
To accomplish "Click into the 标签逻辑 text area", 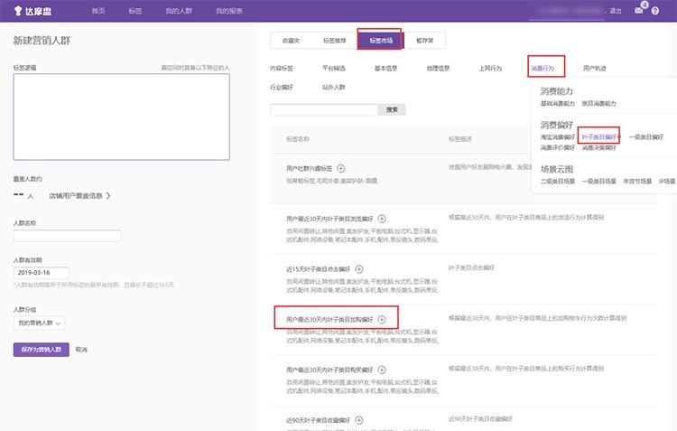I will 121,117.
